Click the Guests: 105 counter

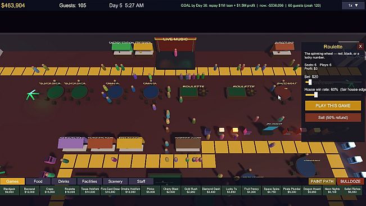pos(73,6)
